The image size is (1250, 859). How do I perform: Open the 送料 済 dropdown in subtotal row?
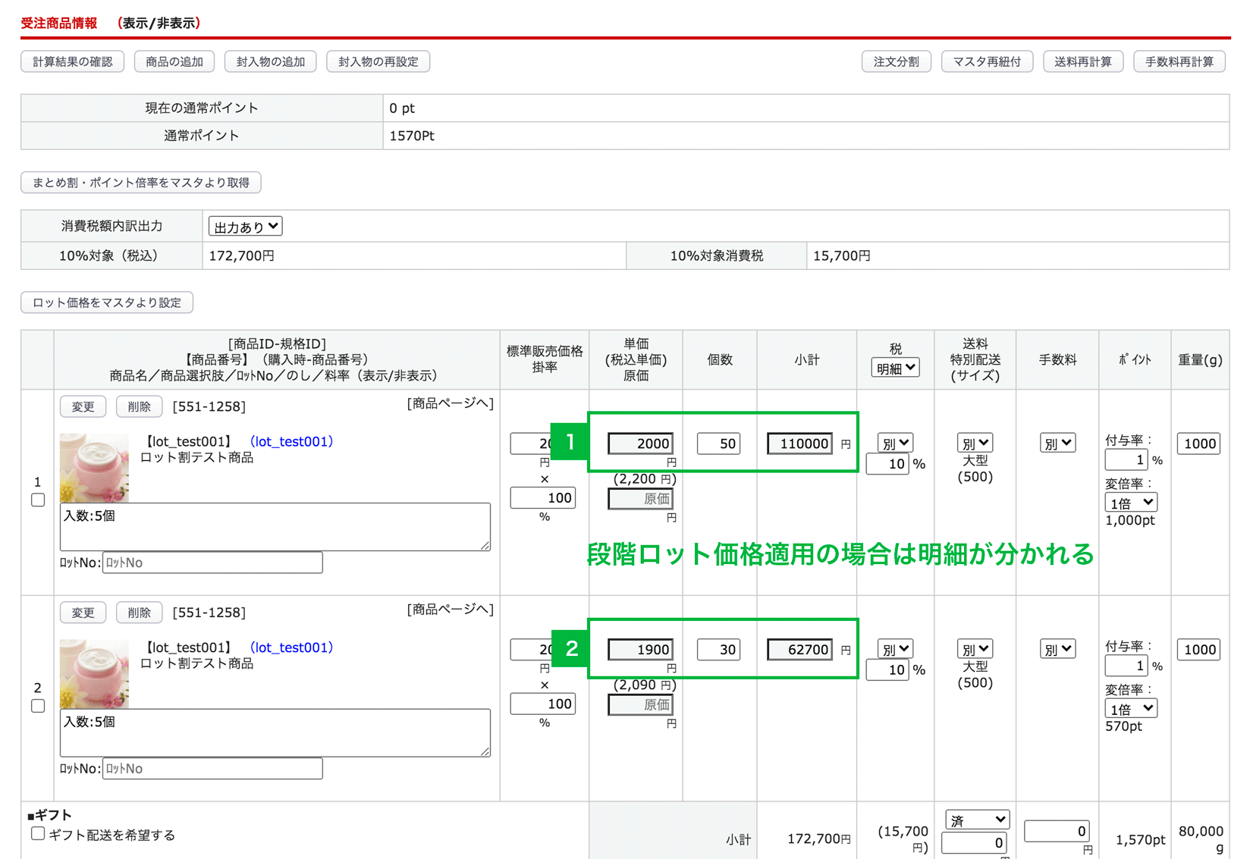[x=977, y=820]
